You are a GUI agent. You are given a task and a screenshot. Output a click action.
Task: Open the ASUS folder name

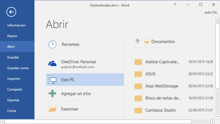pos(150,74)
